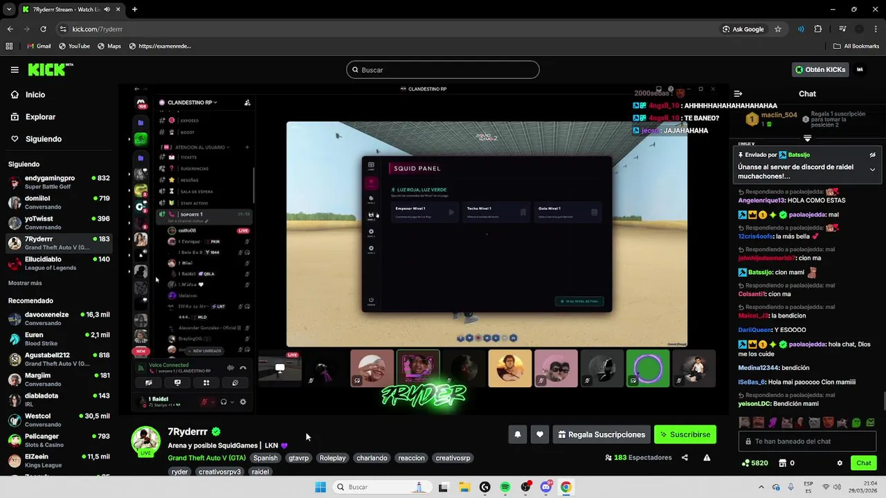
Task: Show hidden system tray icons
Action: tap(761, 487)
